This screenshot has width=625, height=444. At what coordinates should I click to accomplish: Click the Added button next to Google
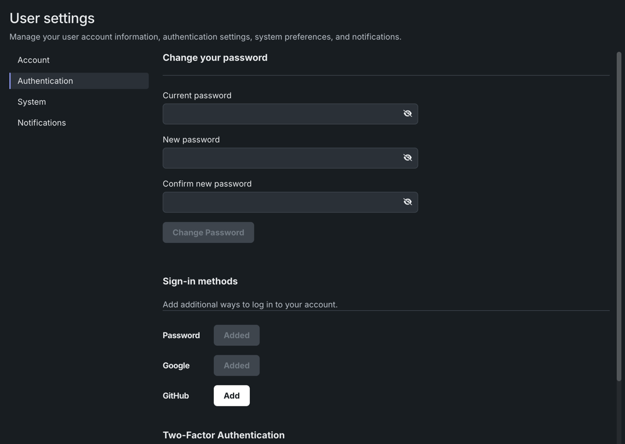236,366
